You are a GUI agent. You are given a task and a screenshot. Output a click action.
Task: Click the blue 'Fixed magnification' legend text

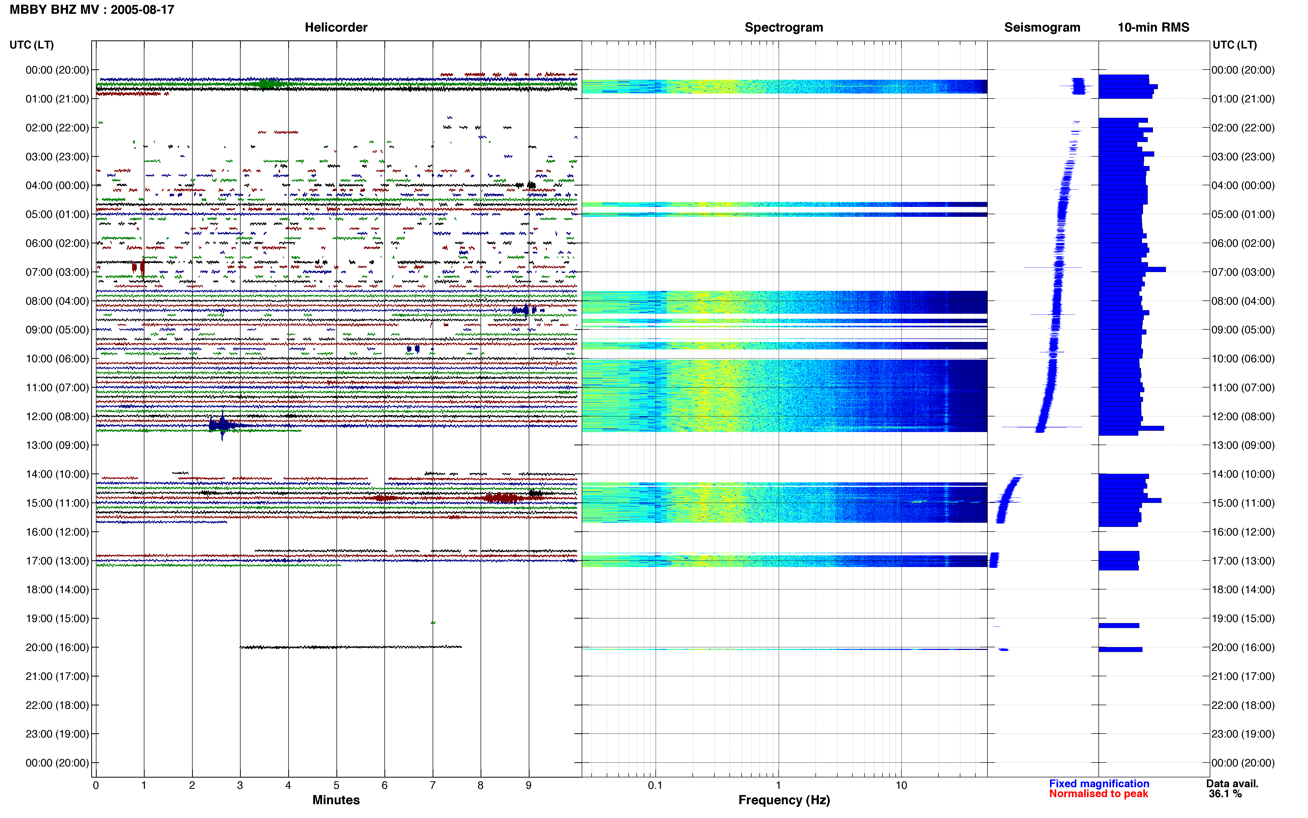pos(1099,783)
